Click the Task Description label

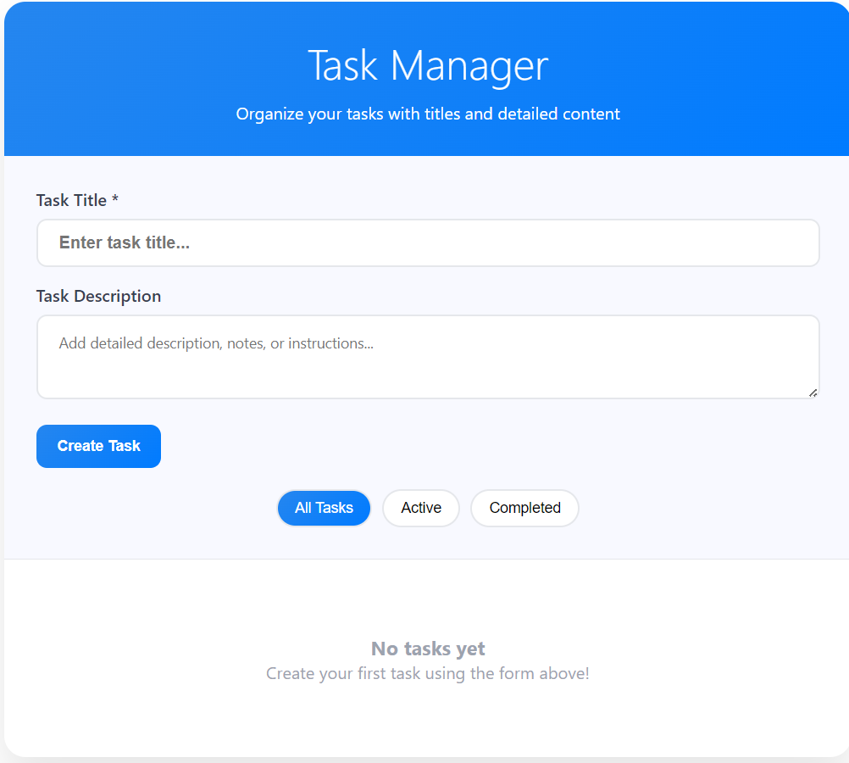point(98,296)
